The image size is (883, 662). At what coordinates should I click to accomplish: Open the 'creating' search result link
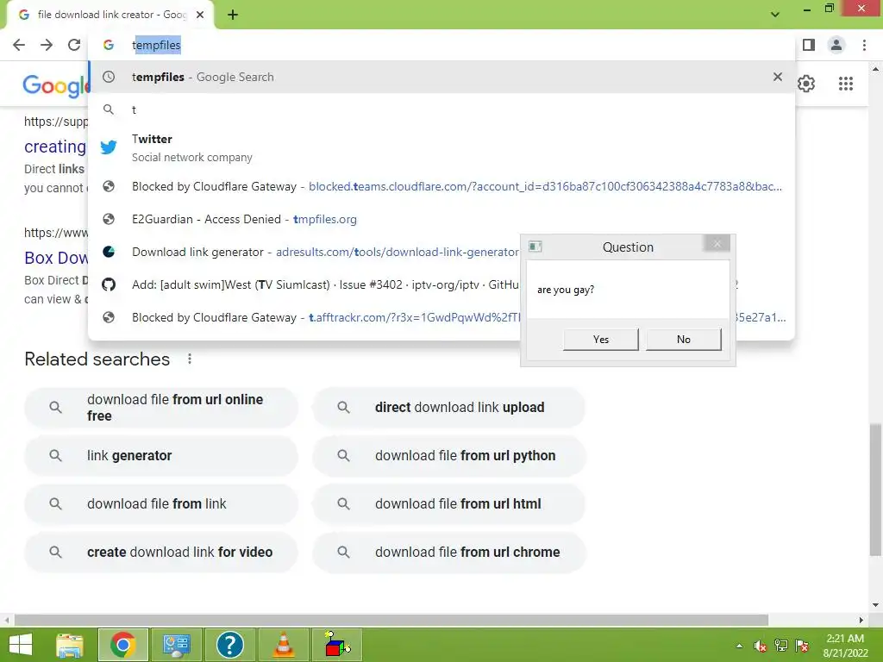[55, 147]
